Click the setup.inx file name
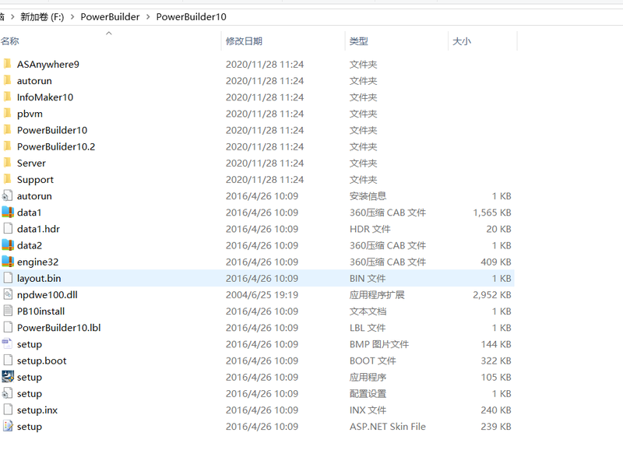 coord(37,410)
